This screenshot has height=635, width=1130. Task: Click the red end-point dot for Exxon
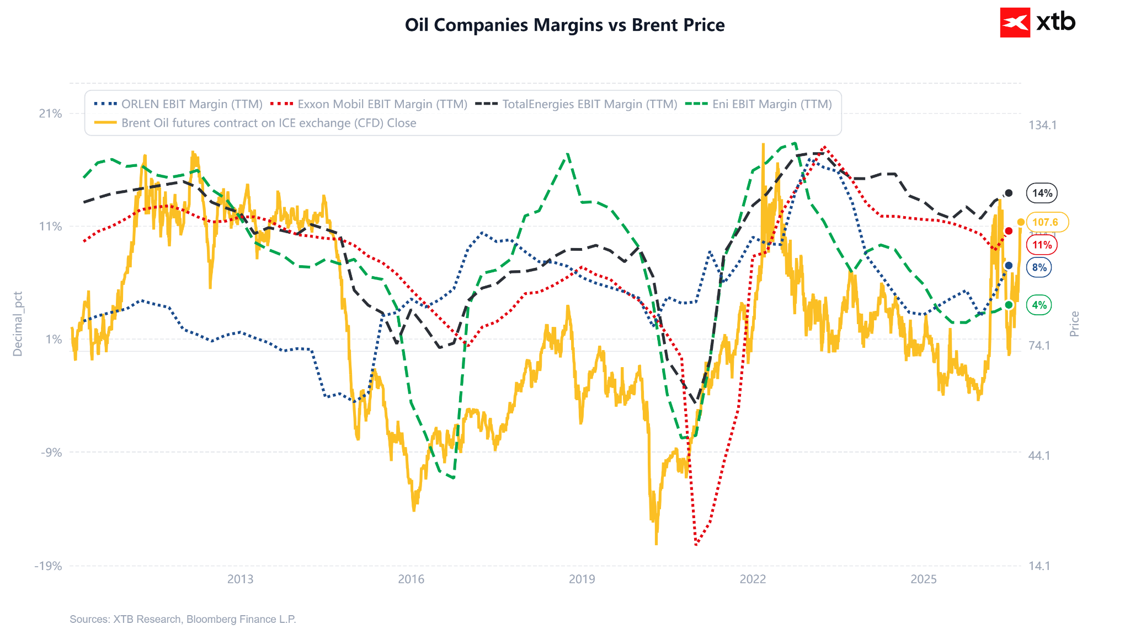coord(1009,231)
